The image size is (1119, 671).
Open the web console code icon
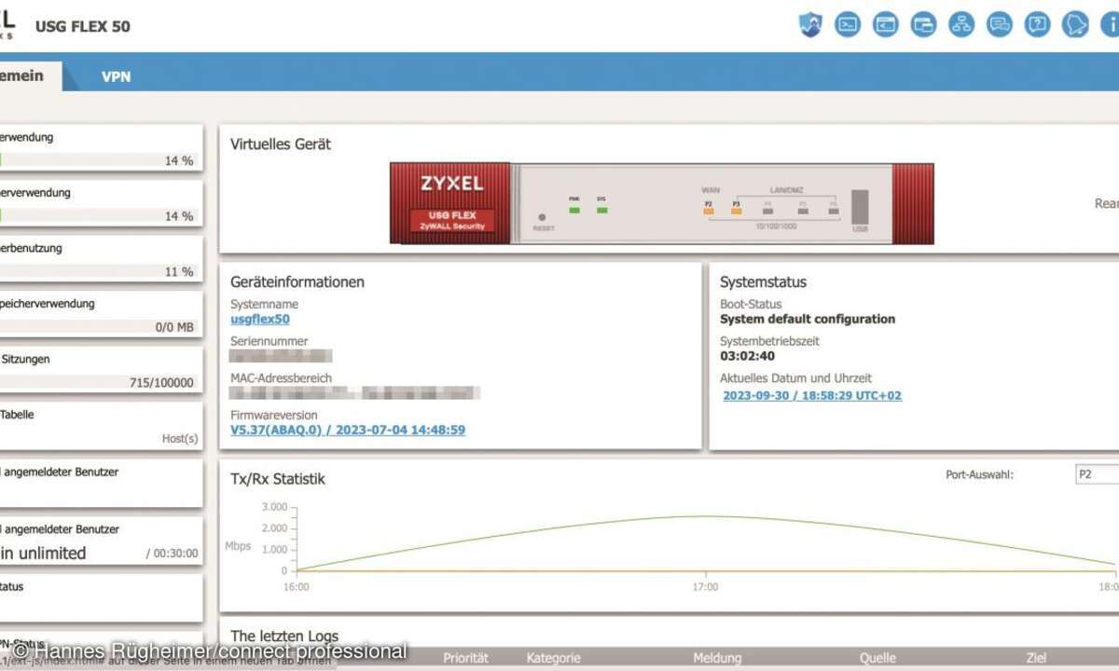(x=886, y=25)
